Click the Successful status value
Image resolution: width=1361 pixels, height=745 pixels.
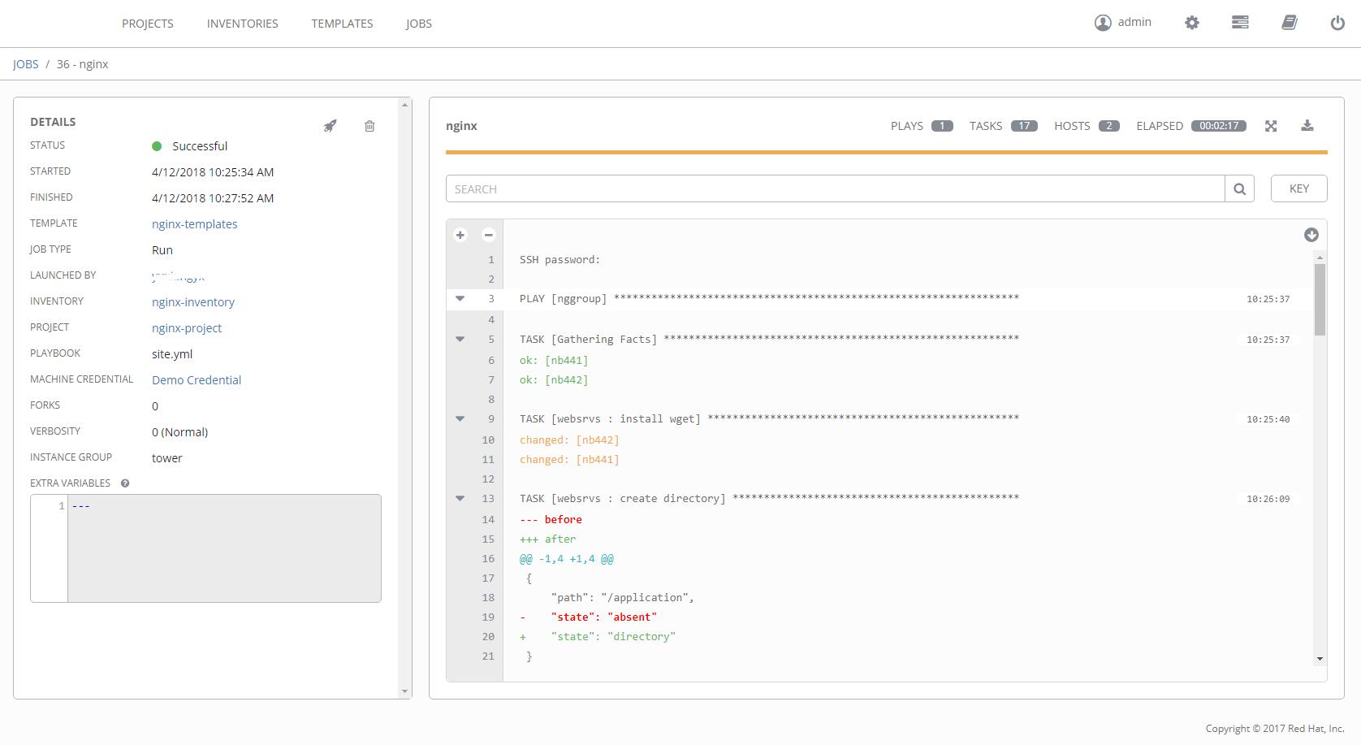200,146
